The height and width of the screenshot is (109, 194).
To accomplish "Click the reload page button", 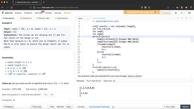I will [12, 7].
